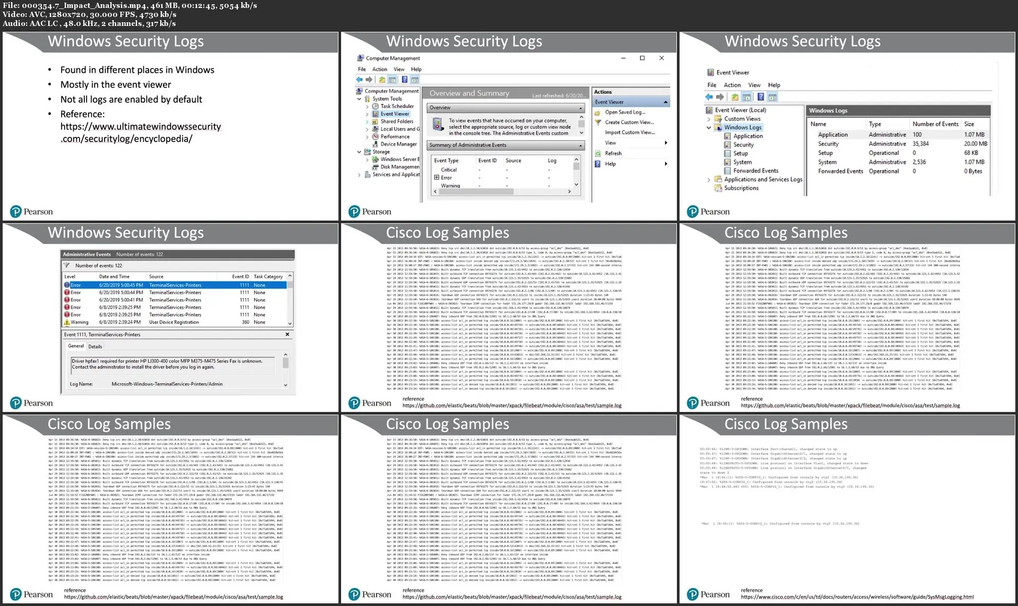Click Task Category column header
Screen dimensions: 1018x606
(268, 276)
